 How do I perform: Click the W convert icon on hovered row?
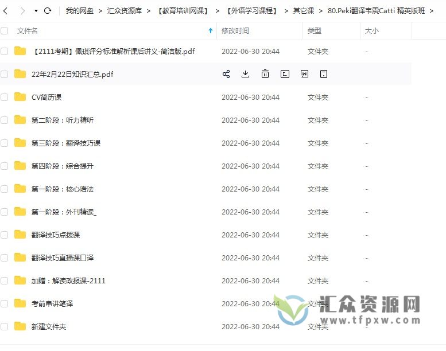tap(304, 74)
